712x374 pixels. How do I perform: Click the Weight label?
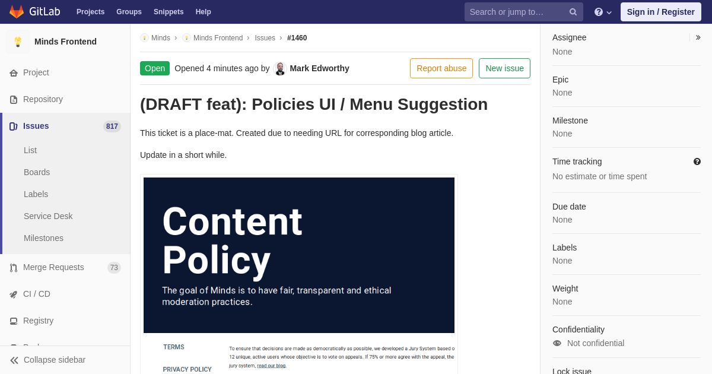coord(565,289)
